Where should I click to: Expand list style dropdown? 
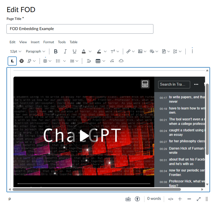point(65,61)
